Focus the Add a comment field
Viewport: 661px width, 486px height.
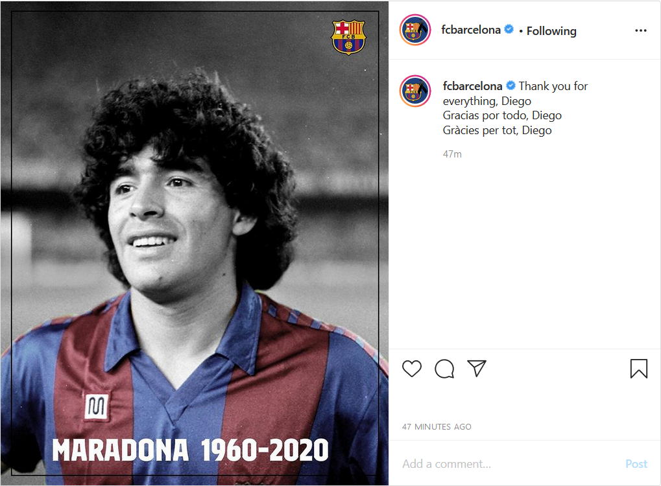click(x=510, y=464)
